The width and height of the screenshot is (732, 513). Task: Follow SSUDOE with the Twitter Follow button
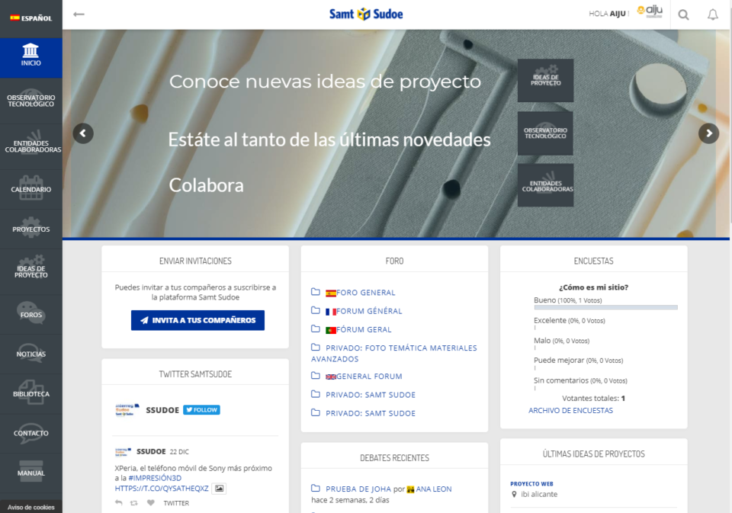point(201,409)
